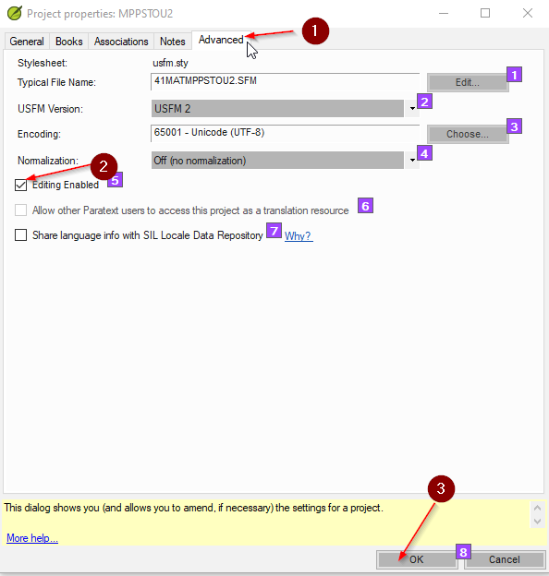
Task: Click the purple number 6 marker
Action: (x=365, y=206)
